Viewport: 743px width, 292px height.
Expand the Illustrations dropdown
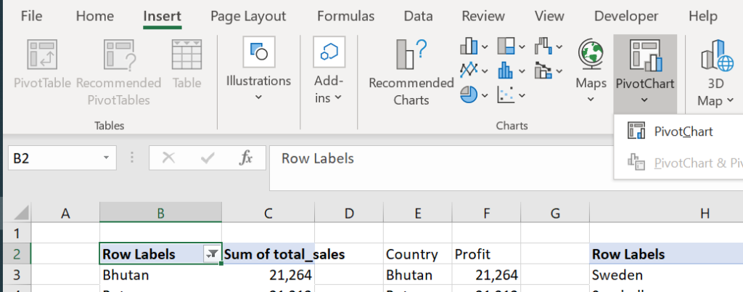pos(258,97)
